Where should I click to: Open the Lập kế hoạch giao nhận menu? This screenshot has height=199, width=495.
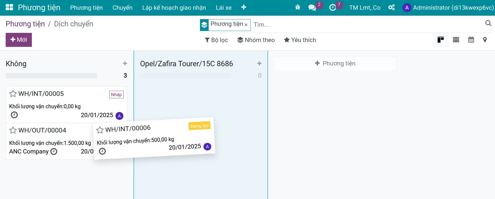(174, 8)
